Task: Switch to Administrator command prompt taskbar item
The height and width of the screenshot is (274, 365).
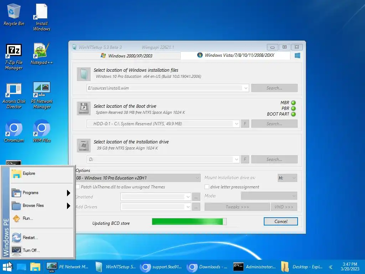Action: tap(255, 267)
